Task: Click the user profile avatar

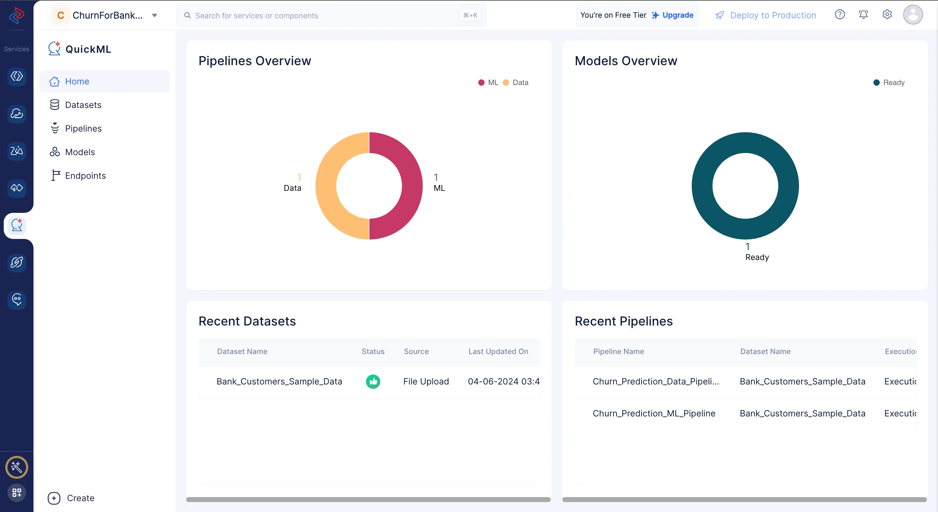Action: 913,15
